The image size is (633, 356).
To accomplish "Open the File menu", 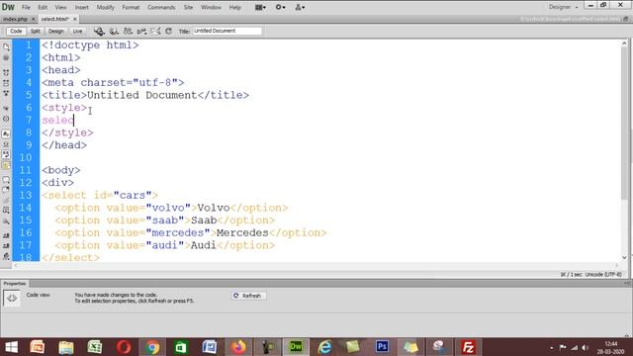I will coord(26,7).
